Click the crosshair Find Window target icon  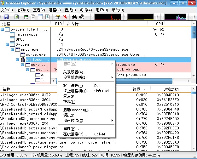[x=82, y=17]
